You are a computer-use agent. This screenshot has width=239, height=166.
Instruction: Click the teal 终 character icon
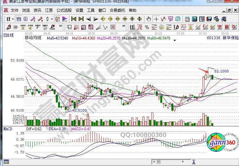point(178,19)
